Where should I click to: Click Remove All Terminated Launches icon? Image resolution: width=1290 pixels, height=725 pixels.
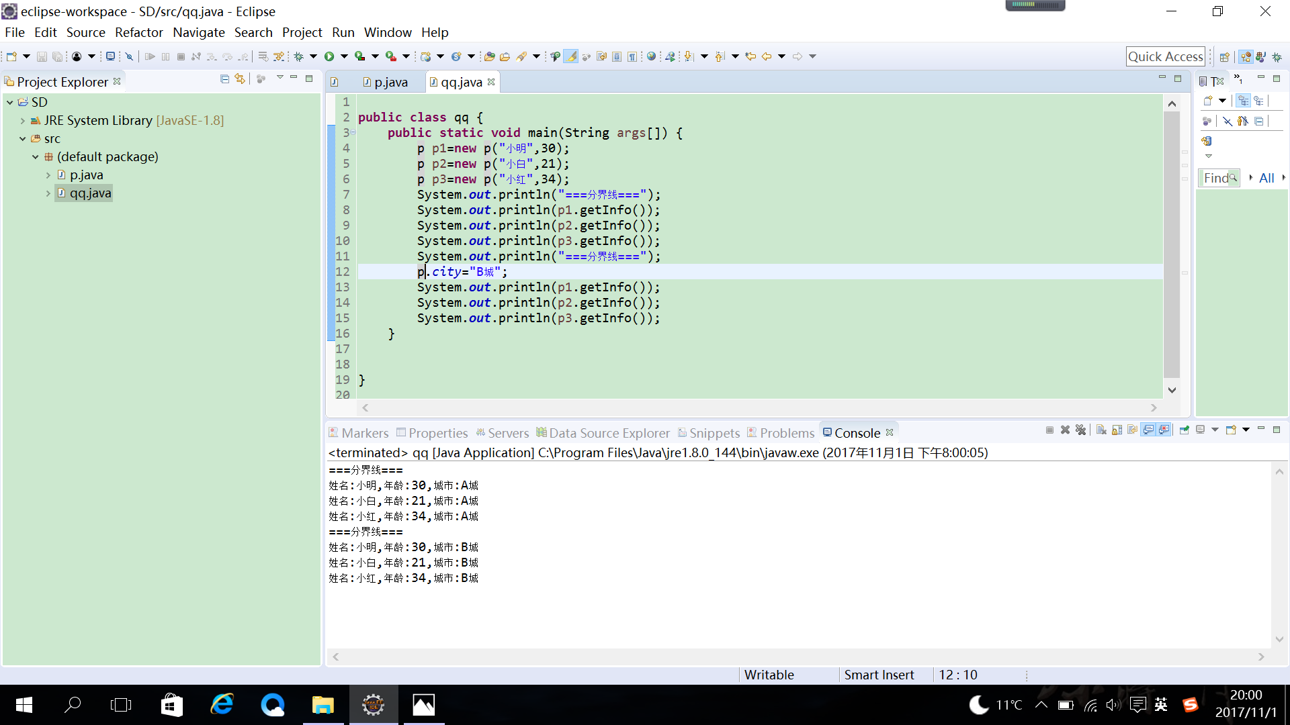[1080, 430]
